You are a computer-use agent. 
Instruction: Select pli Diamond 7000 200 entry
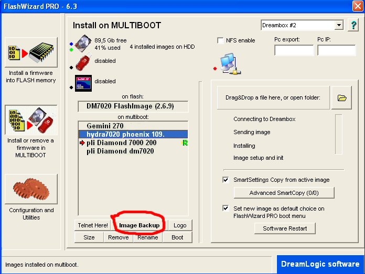[x=133, y=143]
